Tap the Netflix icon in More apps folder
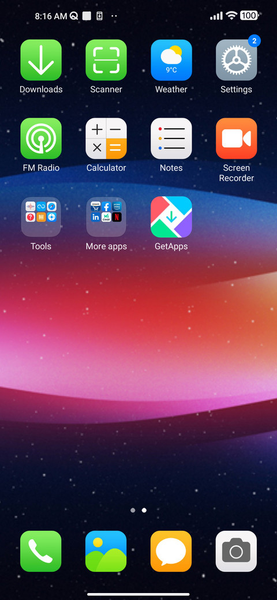Image resolution: width=277 pixels, height=600 pixels. pos(117,217)
